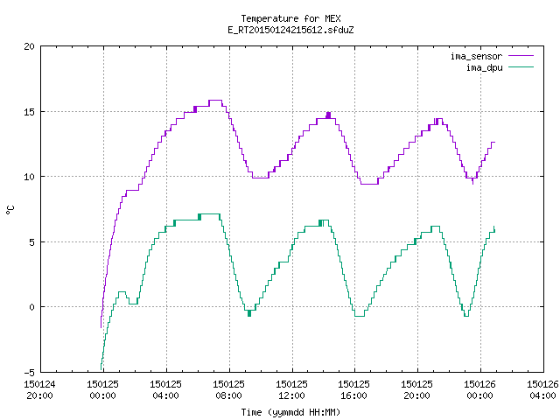560x420 pixels.
Task: Click y-axis label 15
Action: point(29,112)
